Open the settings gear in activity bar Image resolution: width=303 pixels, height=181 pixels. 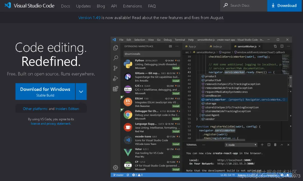click(x=116, y=168)
